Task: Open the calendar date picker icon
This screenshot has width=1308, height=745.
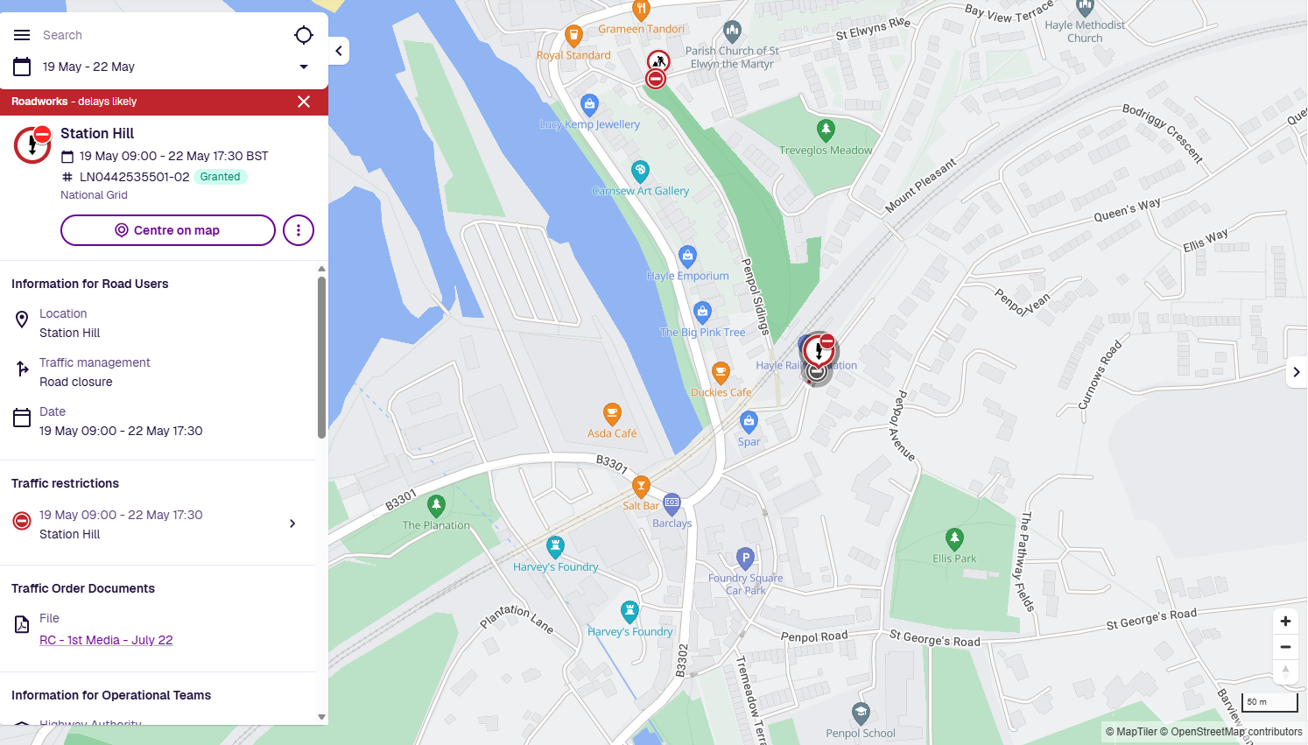Action: click(x=22, y=67)
